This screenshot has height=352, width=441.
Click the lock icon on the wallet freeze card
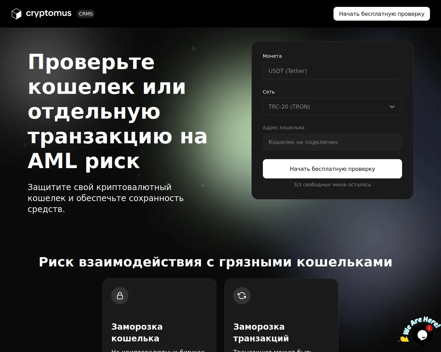120,296
